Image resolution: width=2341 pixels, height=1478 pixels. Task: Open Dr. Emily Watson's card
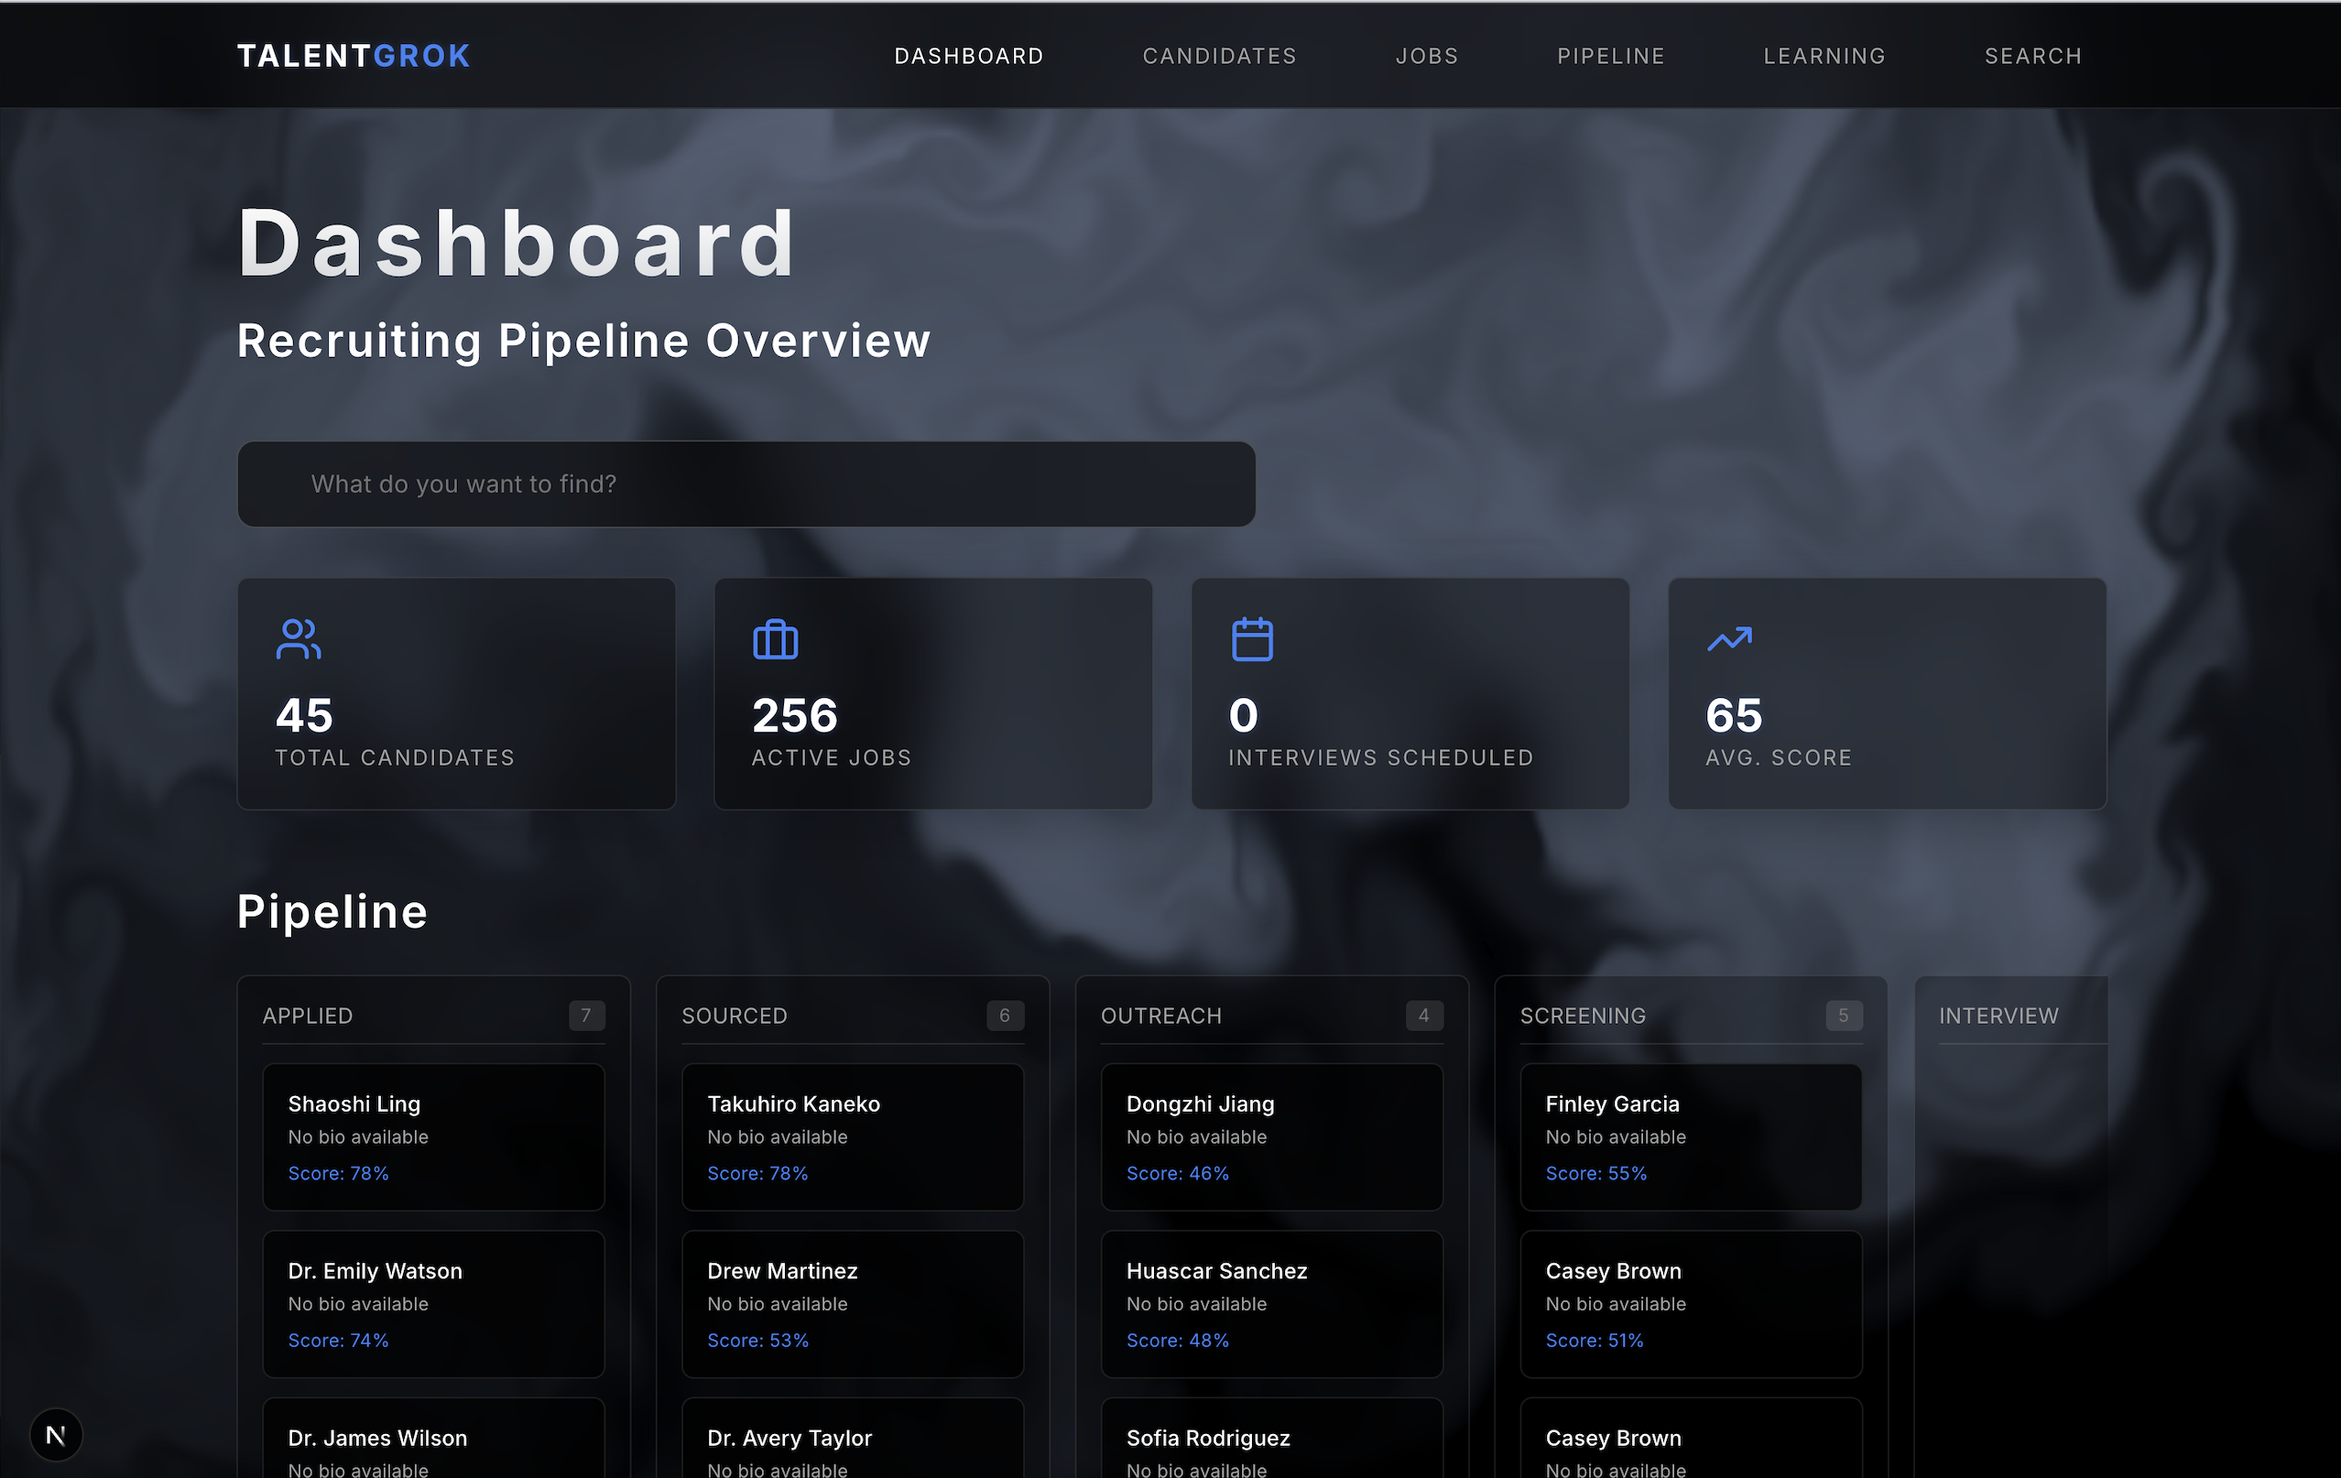pyautogui.click(x=433, y=1303)
